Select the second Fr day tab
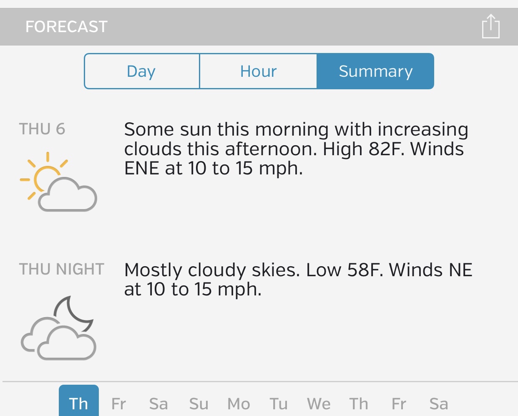The image size is (518, 416). pos(399,404)
